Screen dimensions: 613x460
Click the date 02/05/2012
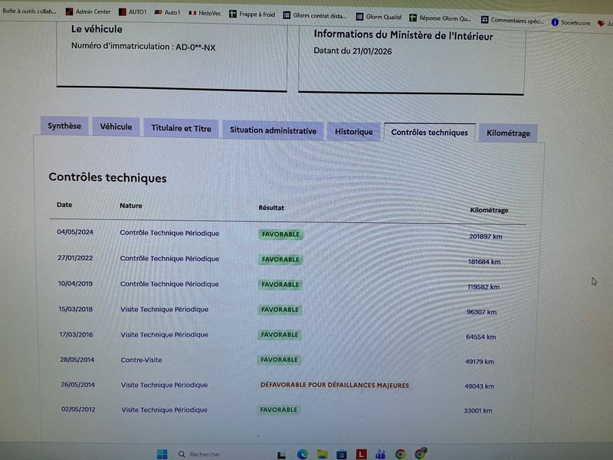78,409
